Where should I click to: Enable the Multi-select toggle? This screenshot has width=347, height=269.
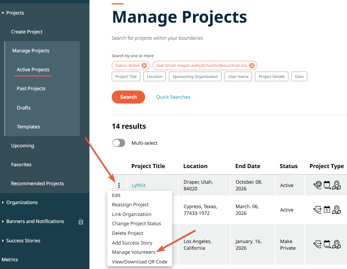coord(118,143)
